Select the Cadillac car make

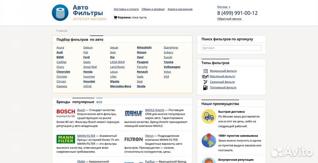tap(61, 62)
